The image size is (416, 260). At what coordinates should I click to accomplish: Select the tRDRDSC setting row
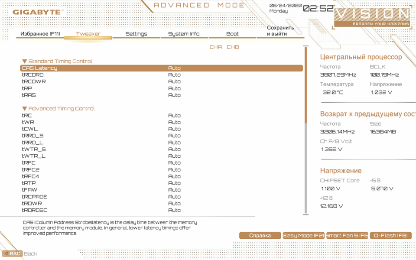[x=161, y=210]
